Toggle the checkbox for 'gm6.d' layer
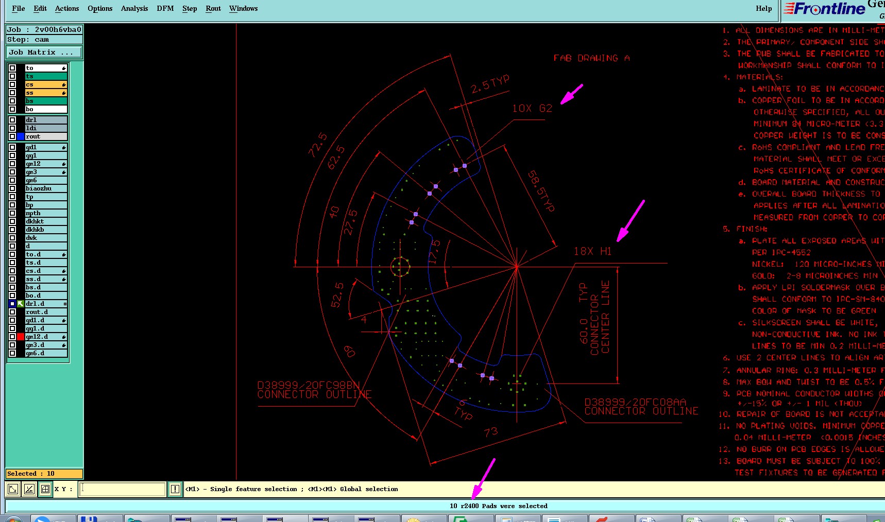Image resolution: width=885 pixels, height=522 pixels. coord(12,353)
